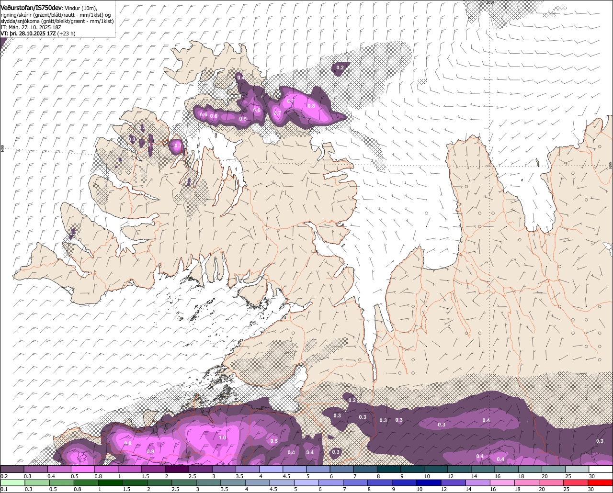
Task: Click the 20W longitude label at the top
Action: [489, 2]
